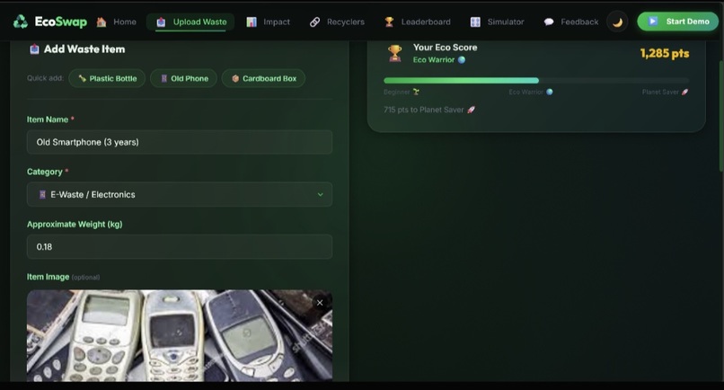The width and height of the screenshot is (724, 390).
Task: Click the Planet Saver level marker
Action: click(666, 92)
